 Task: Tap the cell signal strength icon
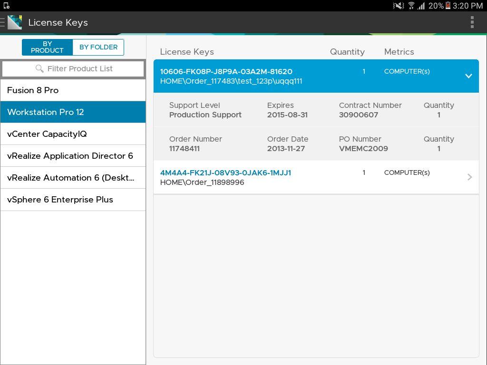[x=421, y=6]
